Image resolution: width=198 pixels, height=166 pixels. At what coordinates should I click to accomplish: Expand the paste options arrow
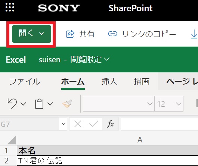pyautogui.click(x=50, y=104)
